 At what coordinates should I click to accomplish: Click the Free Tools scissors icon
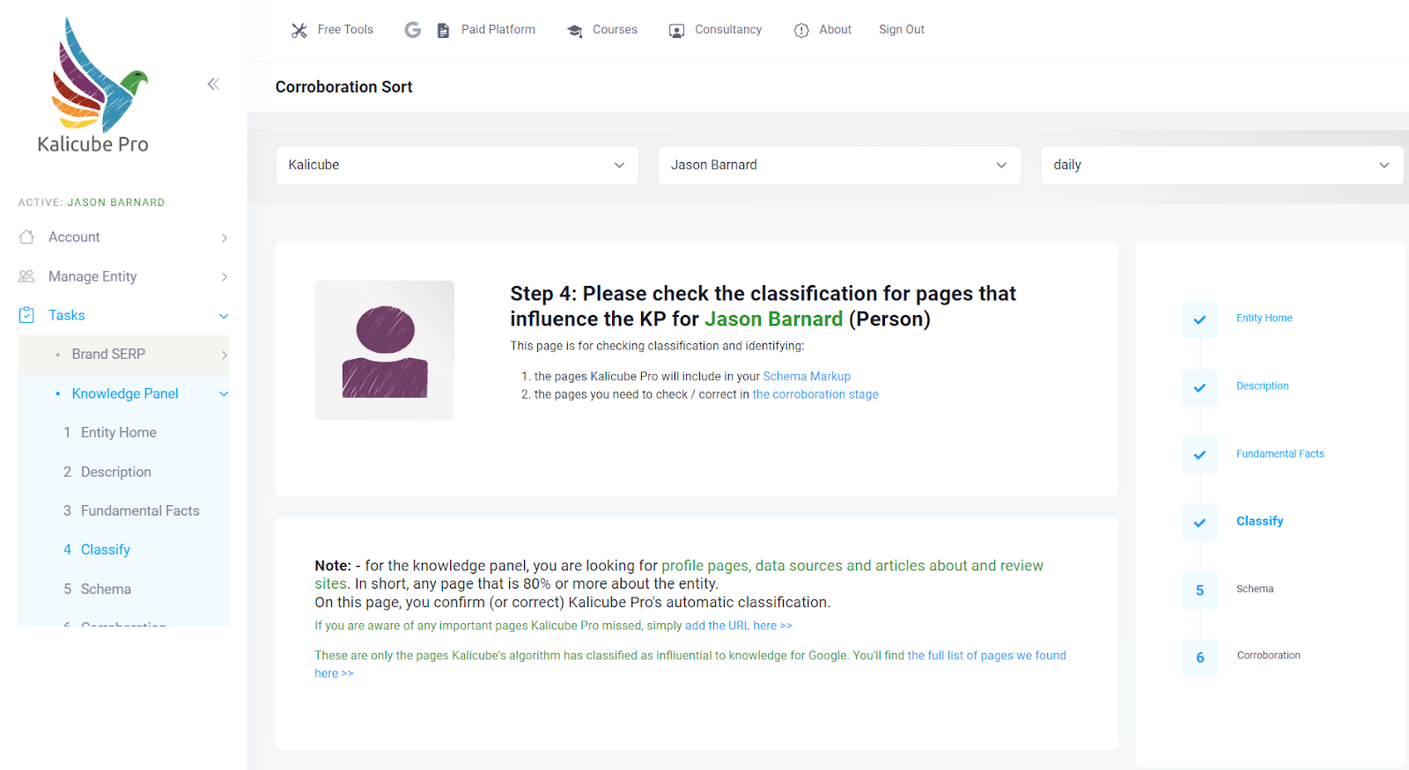299,30
